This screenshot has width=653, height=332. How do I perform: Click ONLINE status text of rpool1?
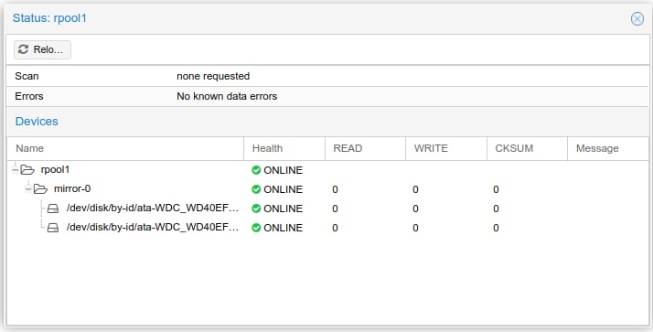[284, 170]
